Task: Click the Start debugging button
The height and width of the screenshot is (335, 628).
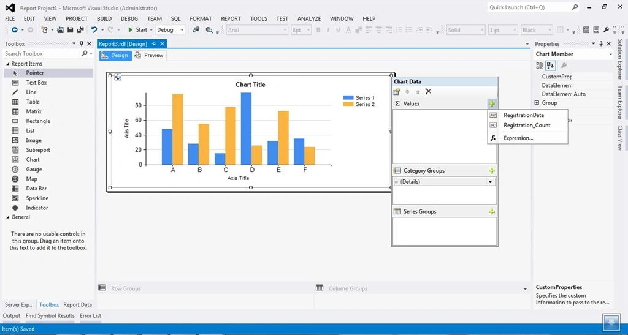Action: (138, 29)
